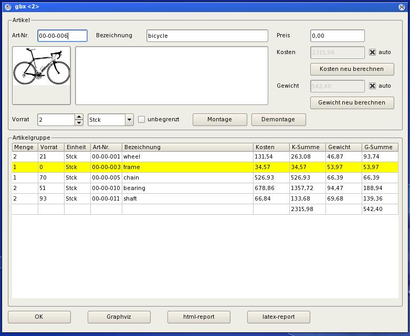
Task: Click the Kosten neu berechnen button
Action: 352,69
